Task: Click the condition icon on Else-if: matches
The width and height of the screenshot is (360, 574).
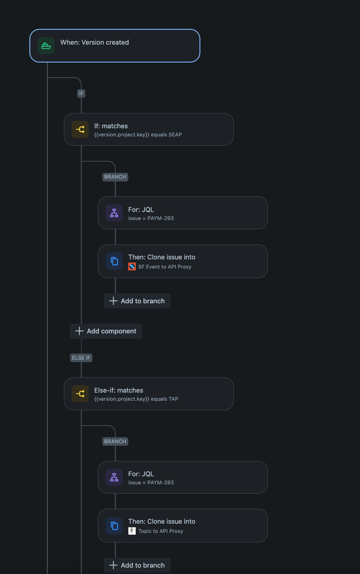Action: tap(80, 394)
